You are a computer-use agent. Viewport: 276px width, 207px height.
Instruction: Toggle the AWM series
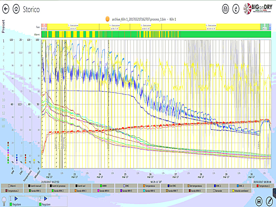103,186
